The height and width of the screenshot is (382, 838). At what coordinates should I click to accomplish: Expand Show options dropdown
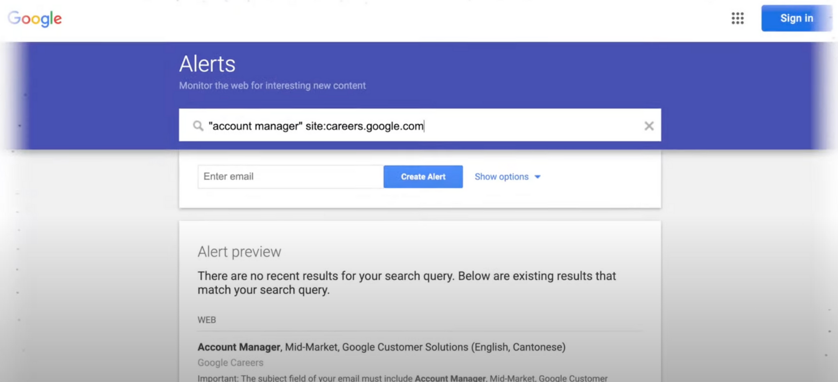coord(507,177)
